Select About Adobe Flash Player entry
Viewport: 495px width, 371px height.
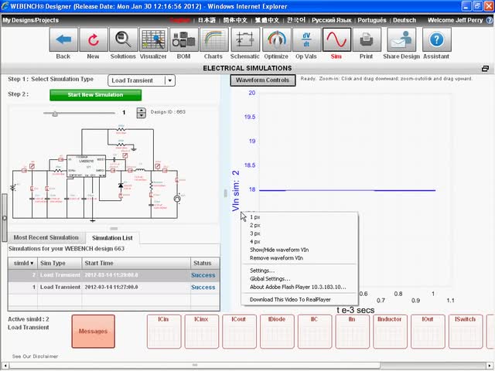coord(298,287)
